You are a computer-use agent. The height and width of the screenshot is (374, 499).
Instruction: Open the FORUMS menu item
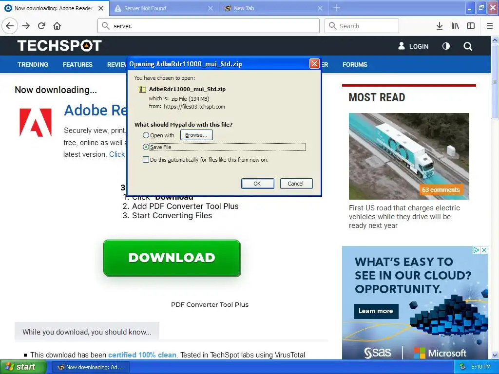(x=355, y=65)
